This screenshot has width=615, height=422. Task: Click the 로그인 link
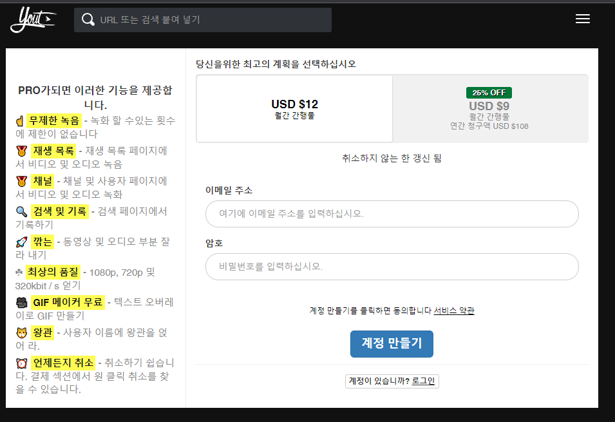coord(423,381)
